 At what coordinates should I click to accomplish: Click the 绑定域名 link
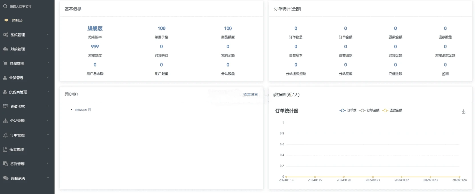251,94
